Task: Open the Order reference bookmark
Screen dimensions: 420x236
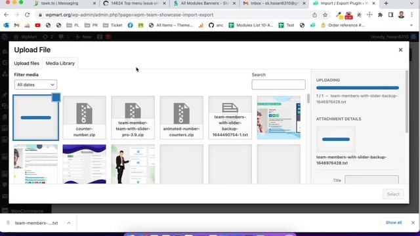Action: click(343, 25)
